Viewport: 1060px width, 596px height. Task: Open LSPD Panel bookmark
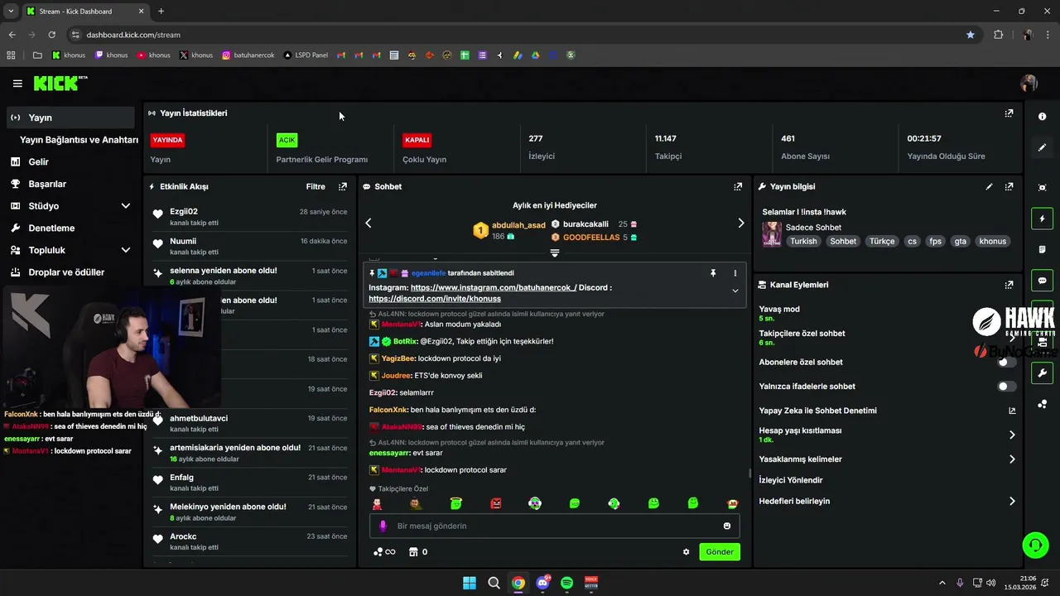(x=306, y=55)
